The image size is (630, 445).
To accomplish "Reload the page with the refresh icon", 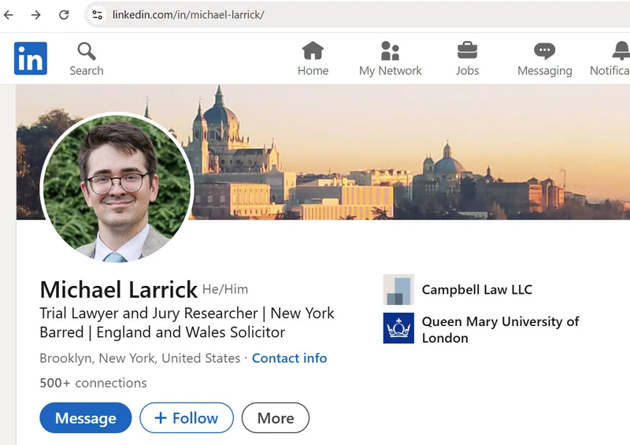I will [x=64, y=15].
